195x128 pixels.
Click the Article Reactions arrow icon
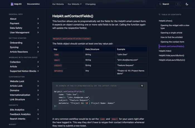(x=38, y=52)
